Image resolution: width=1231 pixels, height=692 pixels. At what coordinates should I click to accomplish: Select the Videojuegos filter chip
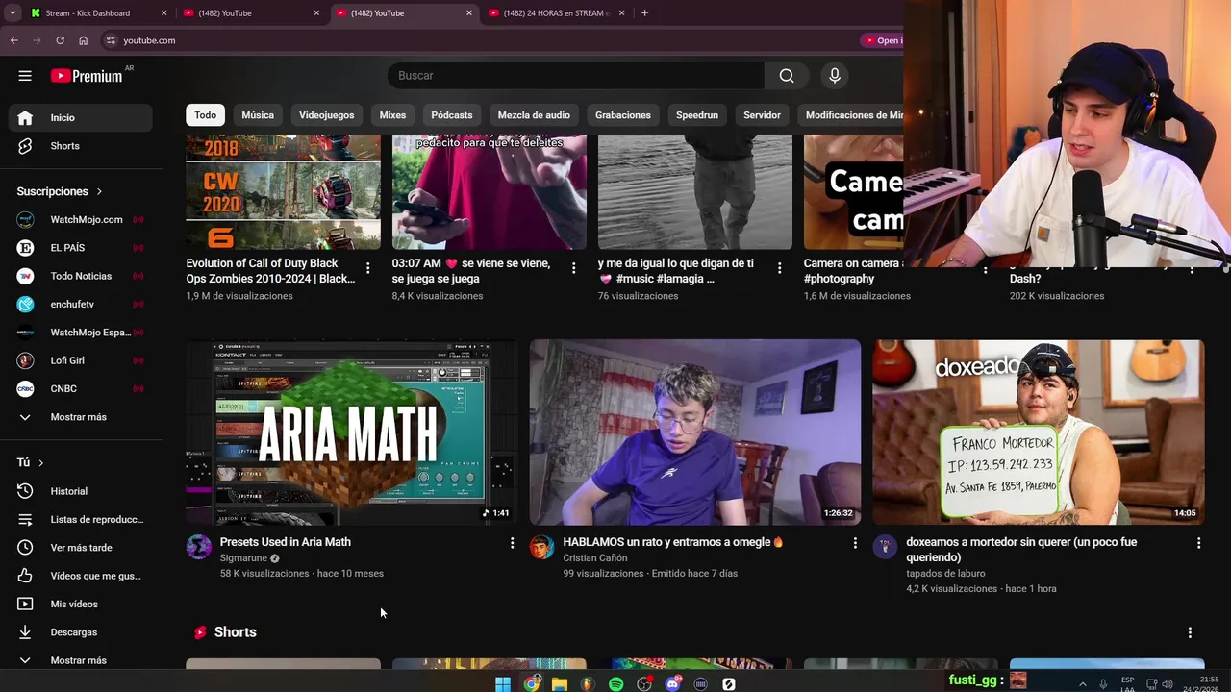pos(326,115)
